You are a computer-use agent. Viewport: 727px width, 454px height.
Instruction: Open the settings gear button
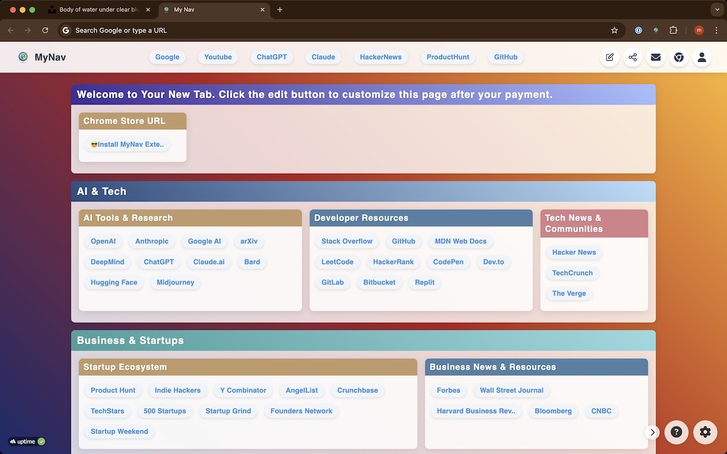point(705,432)
